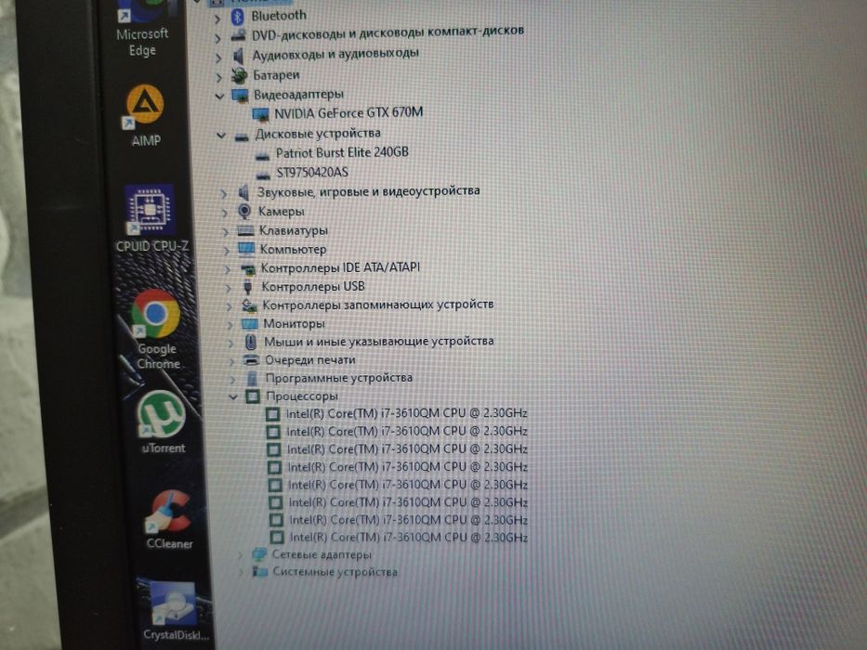Click the Мониторы monitor icon

(249, 323)
